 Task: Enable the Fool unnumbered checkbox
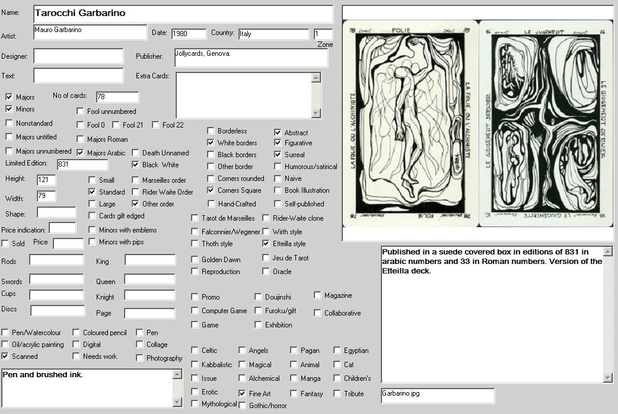coord(80,112)
